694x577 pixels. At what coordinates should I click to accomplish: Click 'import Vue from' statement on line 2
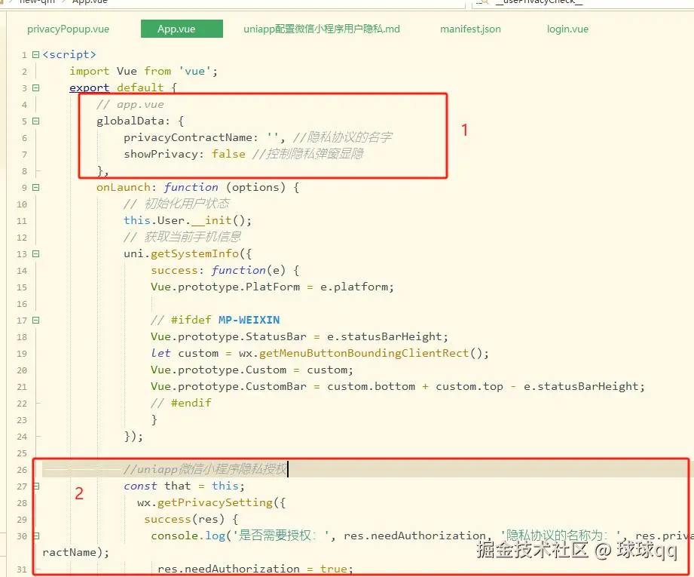coord(120,72)
